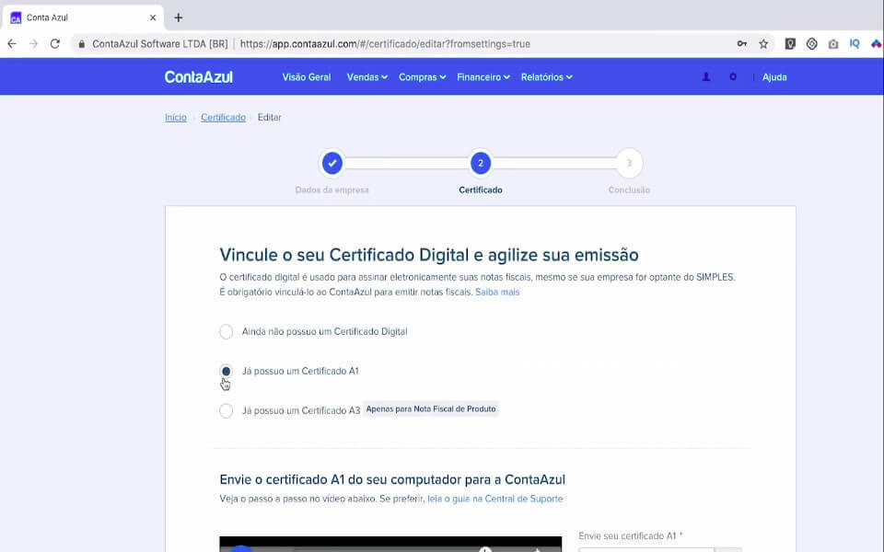Click the 'Editar' breadcrumb text
This screenshot has width=884, height=552.
pyautogui.click(x=270, y=117)
